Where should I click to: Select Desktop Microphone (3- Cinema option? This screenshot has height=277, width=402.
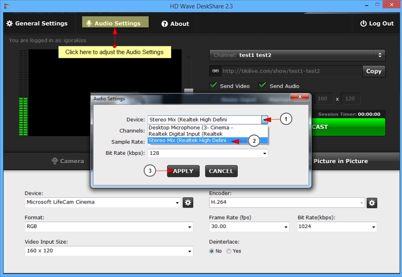click(208, 127)
